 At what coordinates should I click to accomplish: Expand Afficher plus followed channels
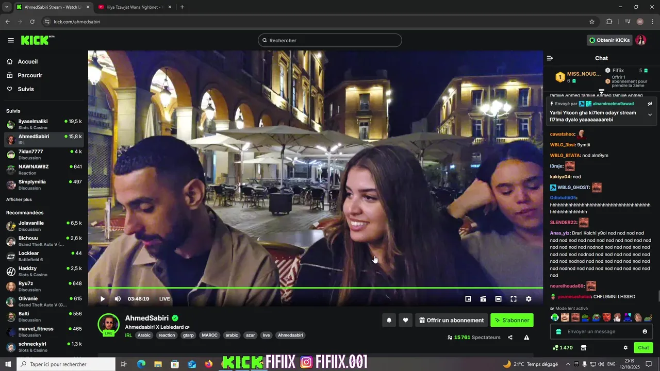19,199
